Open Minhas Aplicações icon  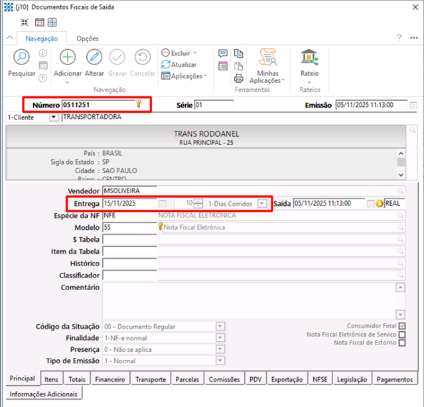(268, 57)
